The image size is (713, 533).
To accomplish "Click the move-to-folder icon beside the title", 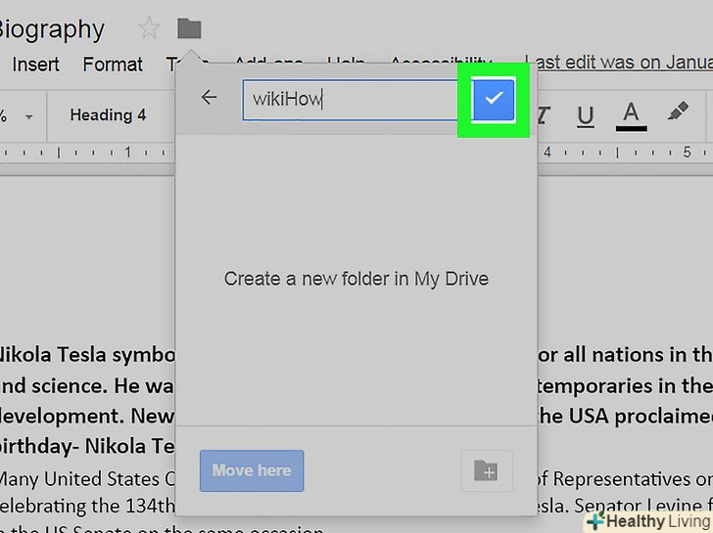I will coord(189,28).
